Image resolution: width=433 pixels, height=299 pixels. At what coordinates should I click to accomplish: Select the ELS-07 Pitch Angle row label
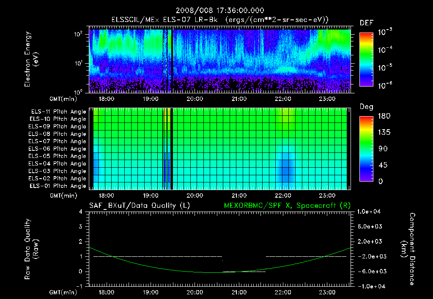[58, 141]
